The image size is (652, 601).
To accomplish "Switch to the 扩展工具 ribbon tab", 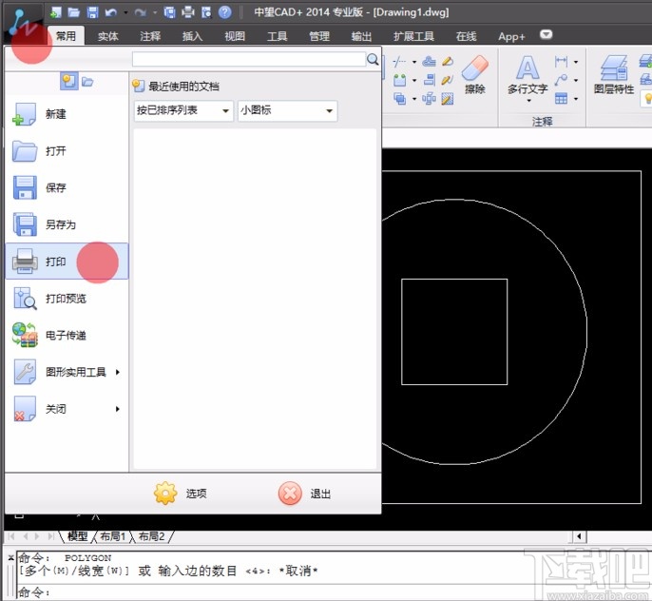I will 413,36.
